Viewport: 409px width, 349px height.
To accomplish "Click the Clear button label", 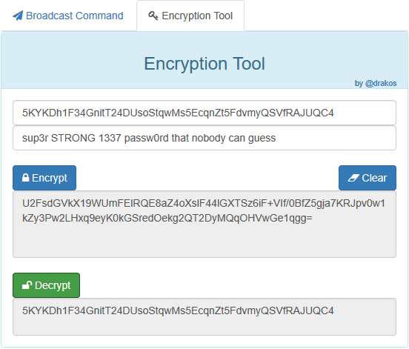I will pos(374,178).
